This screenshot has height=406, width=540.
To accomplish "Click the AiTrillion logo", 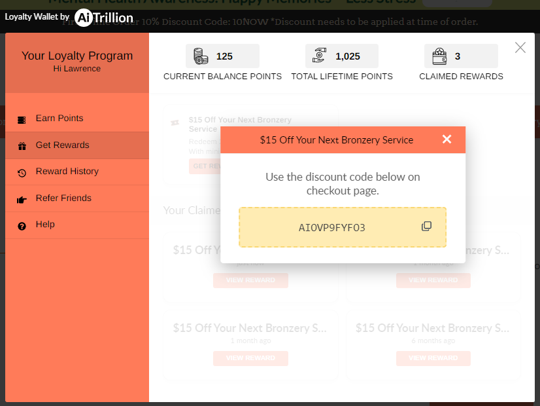I will point(104,18).
